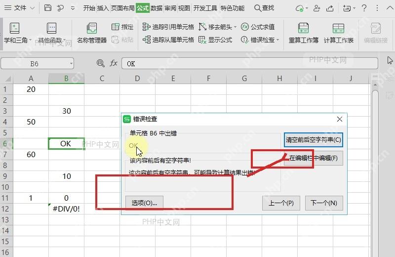
Task: Click the undo icon
Action: pos(60,8)
